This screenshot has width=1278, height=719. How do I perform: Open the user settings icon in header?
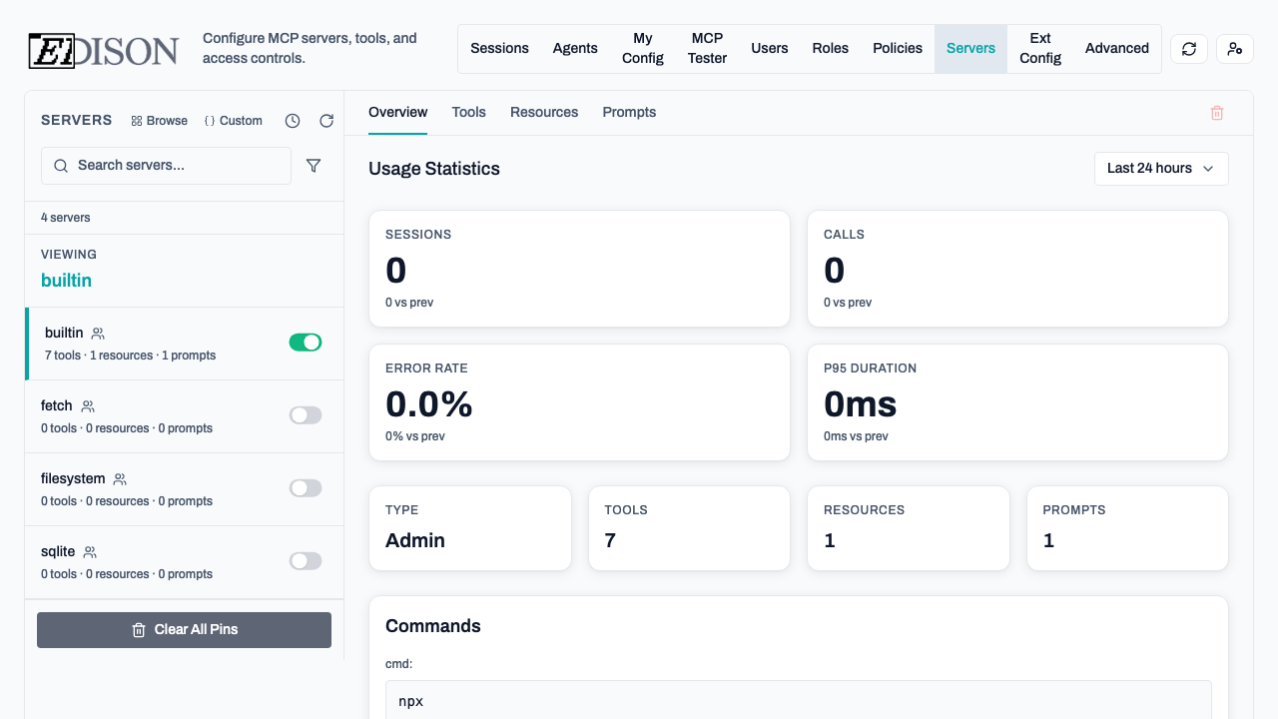pyautogui.click(x=1235, y=49)
